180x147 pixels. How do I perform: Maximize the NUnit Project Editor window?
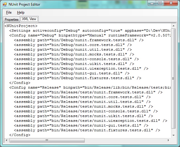click(x=160, y=4)
